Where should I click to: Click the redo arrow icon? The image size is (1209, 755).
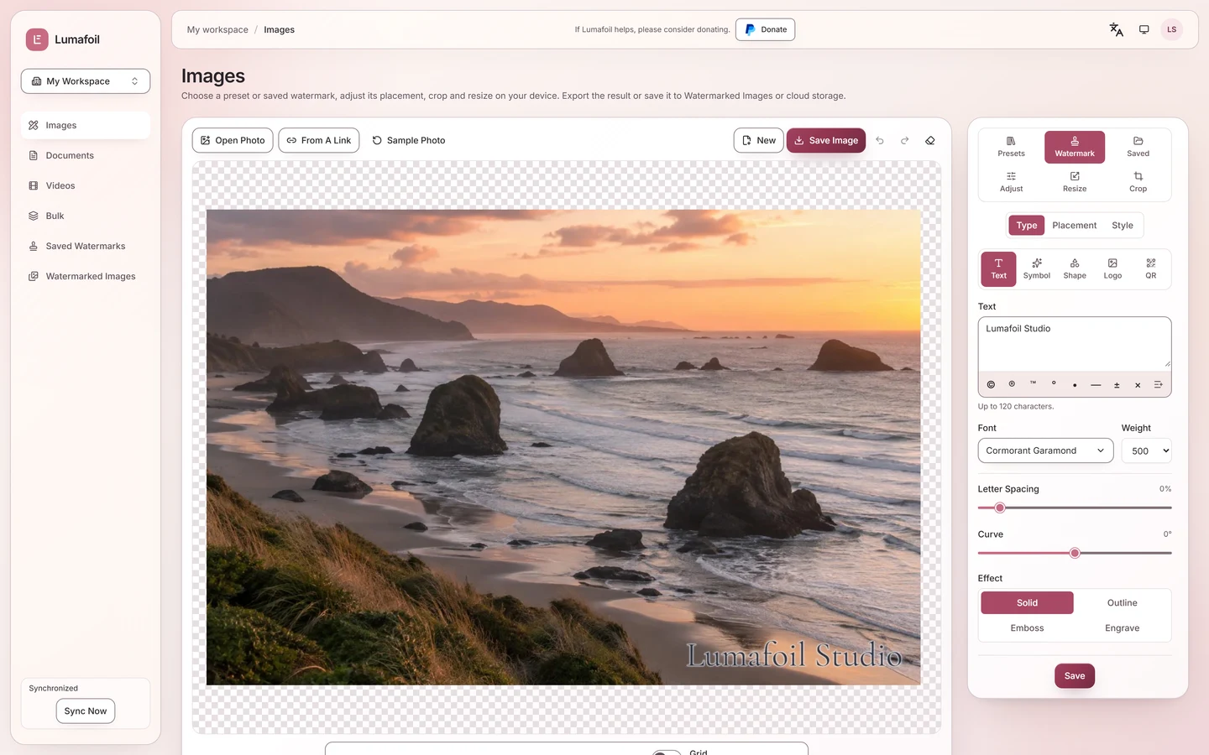905,140
